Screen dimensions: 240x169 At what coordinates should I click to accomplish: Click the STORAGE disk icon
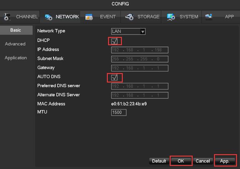pos(129,17)
